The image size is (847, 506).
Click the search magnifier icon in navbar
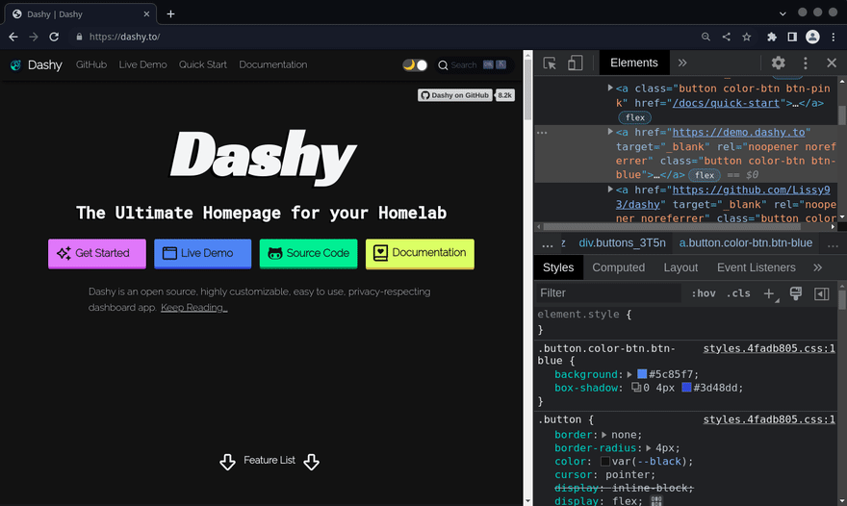[x=443, y=65]
